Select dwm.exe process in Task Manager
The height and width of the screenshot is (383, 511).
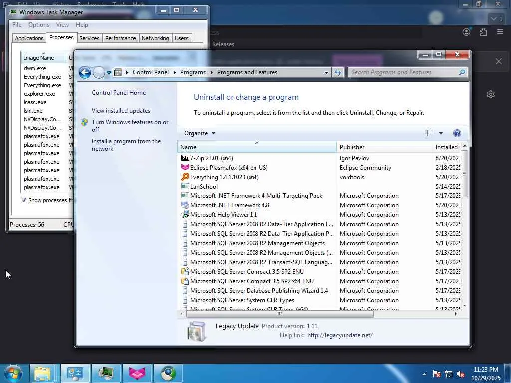point(35,68)
